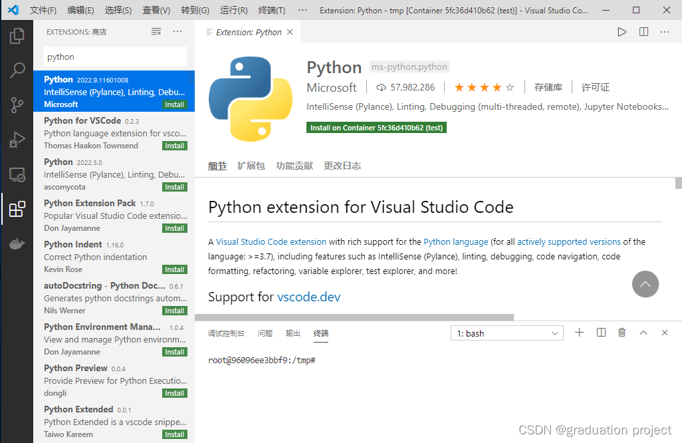The image size is (682, 443).
Task: Open the Remote Explorer view
Action: pos(17,174)
